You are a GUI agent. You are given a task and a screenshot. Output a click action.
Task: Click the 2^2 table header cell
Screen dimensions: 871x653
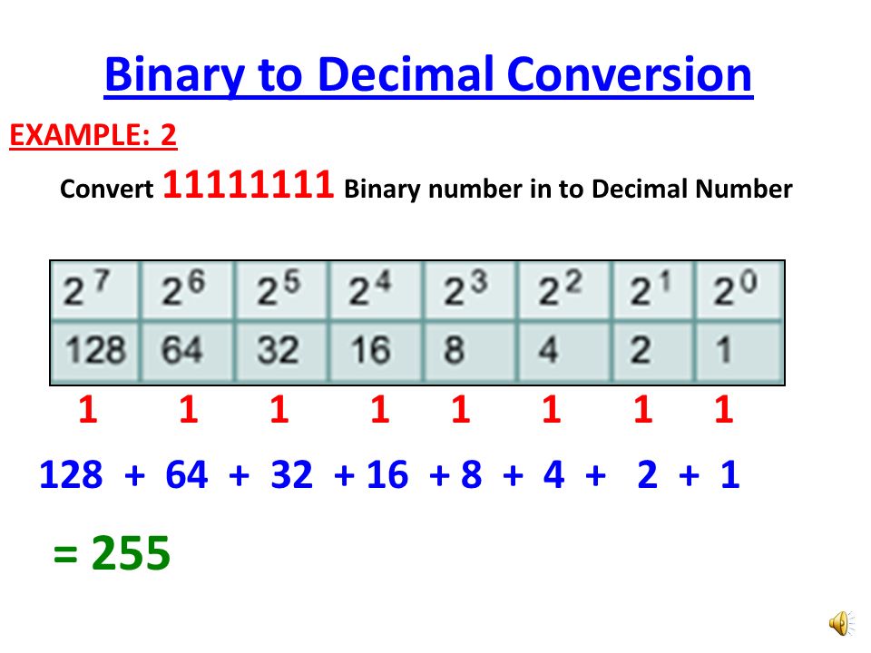(563, 290)
